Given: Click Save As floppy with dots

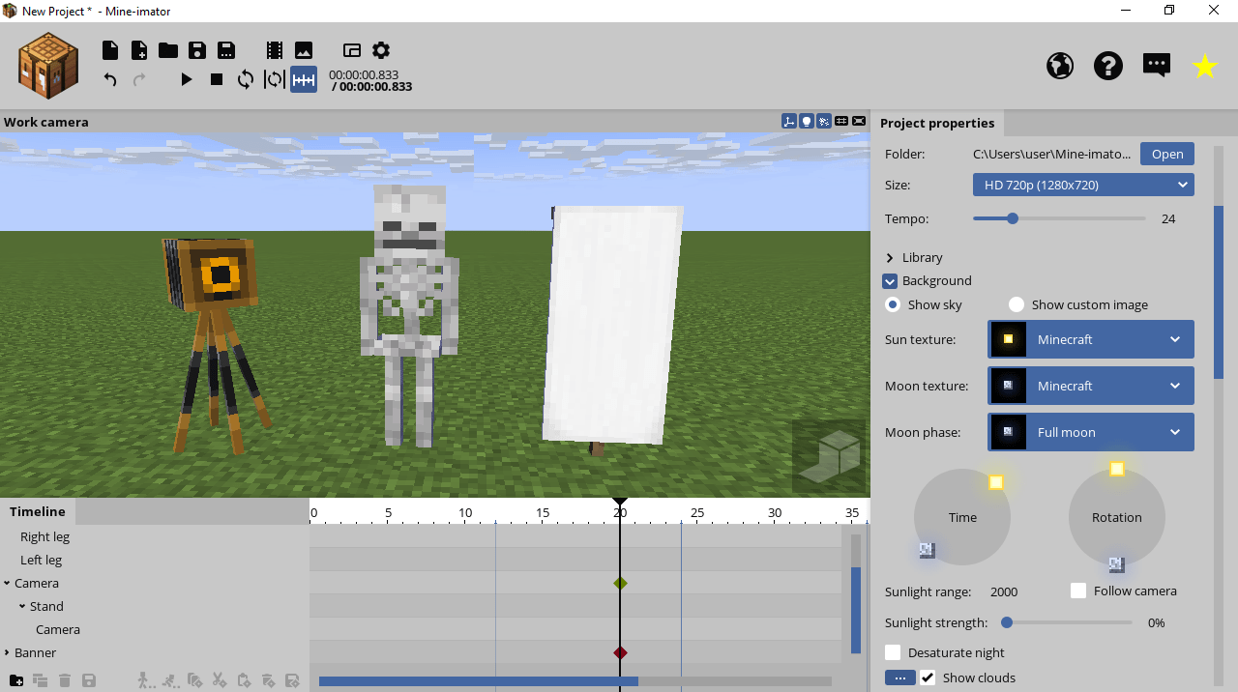Looking at the screenshot, I should point(226,50).
